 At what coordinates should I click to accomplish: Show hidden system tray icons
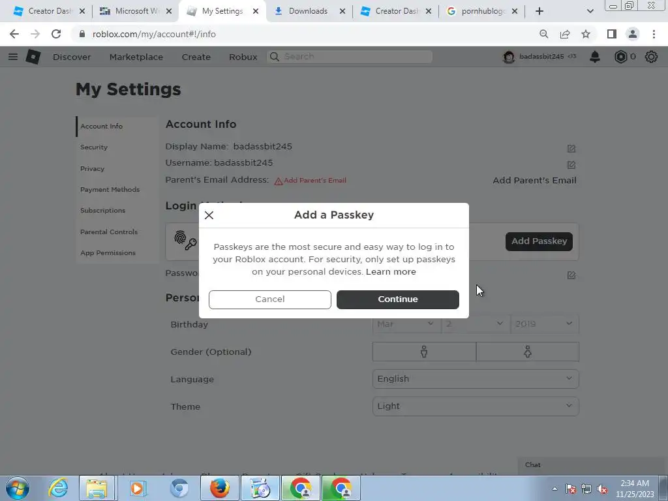point(554,489)
